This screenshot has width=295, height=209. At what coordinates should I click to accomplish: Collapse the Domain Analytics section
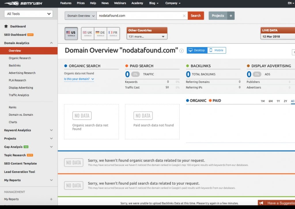point(51,43)
